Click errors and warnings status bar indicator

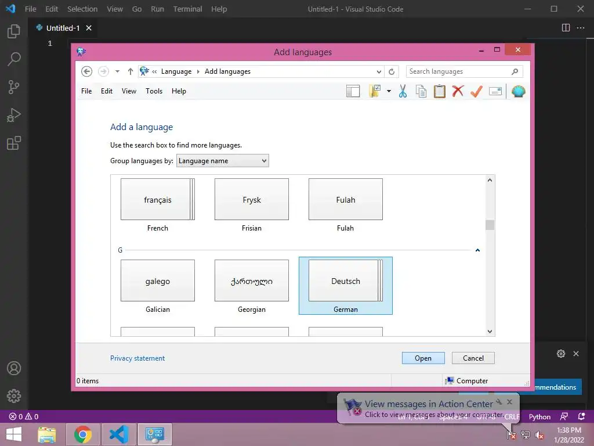pyautogui.click(x=23, y=416)
